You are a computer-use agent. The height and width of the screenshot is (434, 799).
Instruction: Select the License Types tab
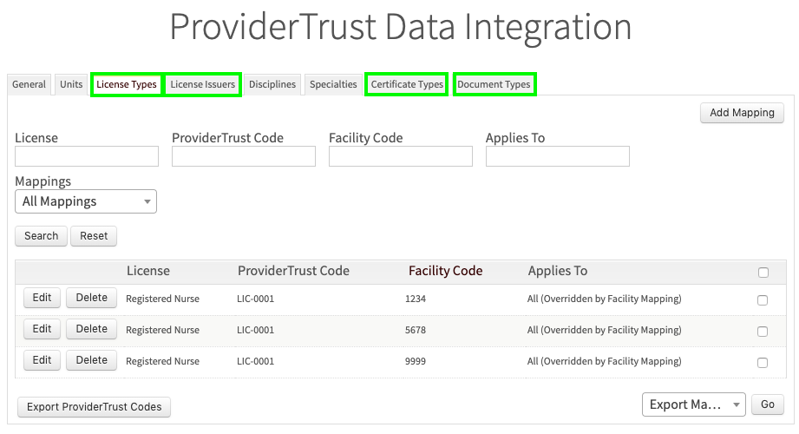(x=127, y=85)
